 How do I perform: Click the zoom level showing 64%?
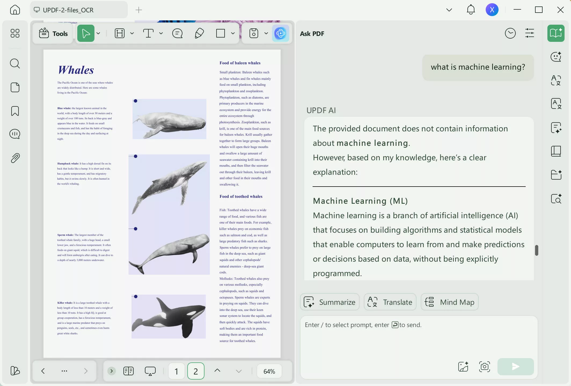tap(269, 371)
